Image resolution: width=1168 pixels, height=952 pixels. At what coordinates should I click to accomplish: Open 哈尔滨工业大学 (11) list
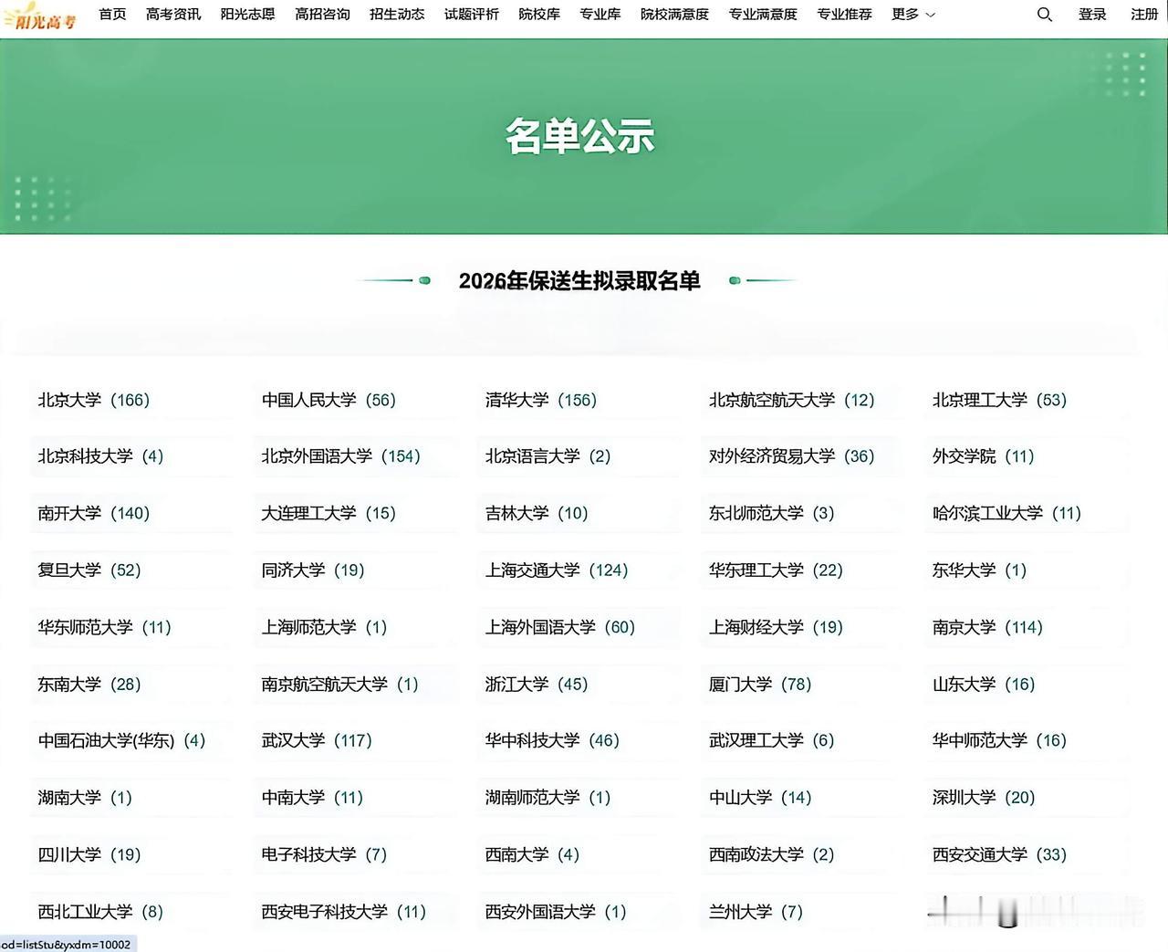[1006, 513]
